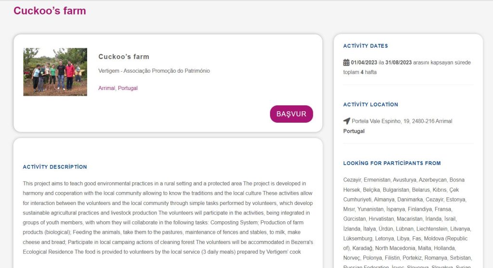The width and height of the screenshot is (493, 268).
Task: Follow the Portugal link under organization name
Action: (x=128, y=88)
